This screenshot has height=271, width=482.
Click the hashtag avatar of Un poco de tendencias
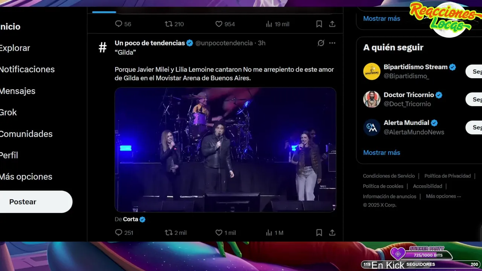[102, 47]
